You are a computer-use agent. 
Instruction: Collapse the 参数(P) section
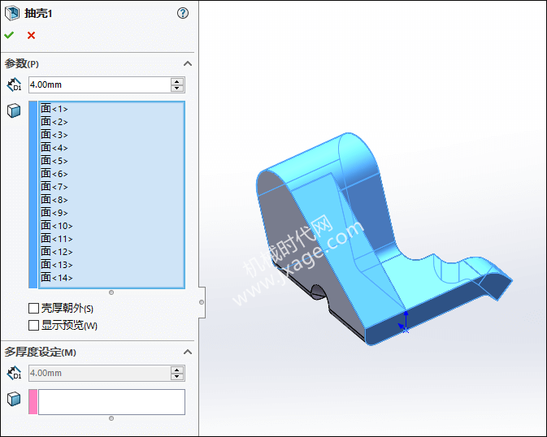coord(188,64)
